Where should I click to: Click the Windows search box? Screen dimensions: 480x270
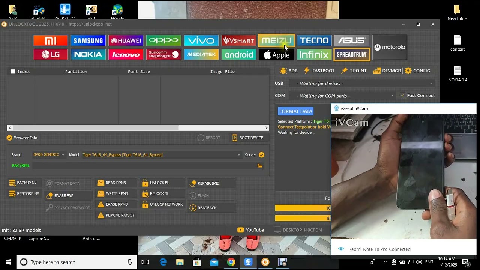[76, 262]
